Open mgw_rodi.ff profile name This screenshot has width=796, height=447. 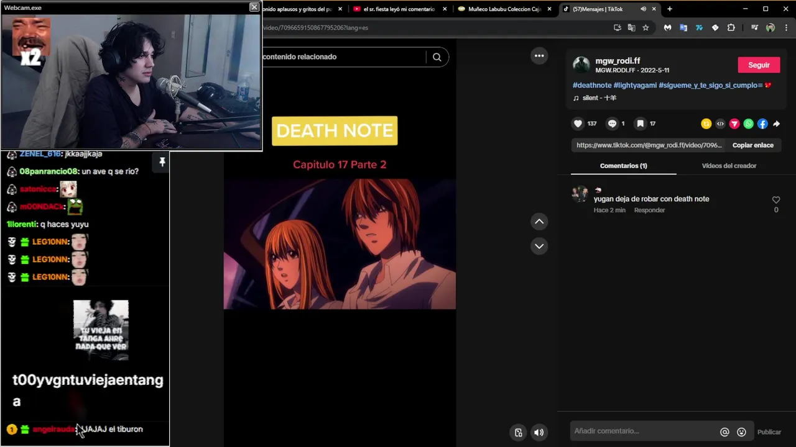point(618,61)
